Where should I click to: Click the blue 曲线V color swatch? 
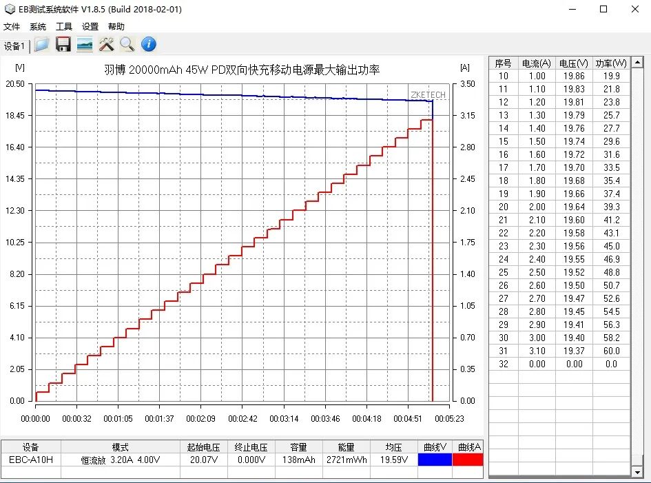point(435,460)
